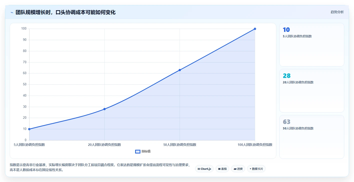Click the lightning icon beside the title

[12, 12]
